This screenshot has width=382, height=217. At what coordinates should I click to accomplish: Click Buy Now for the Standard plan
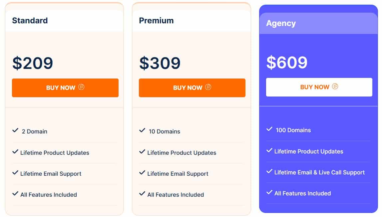[65, 88]
